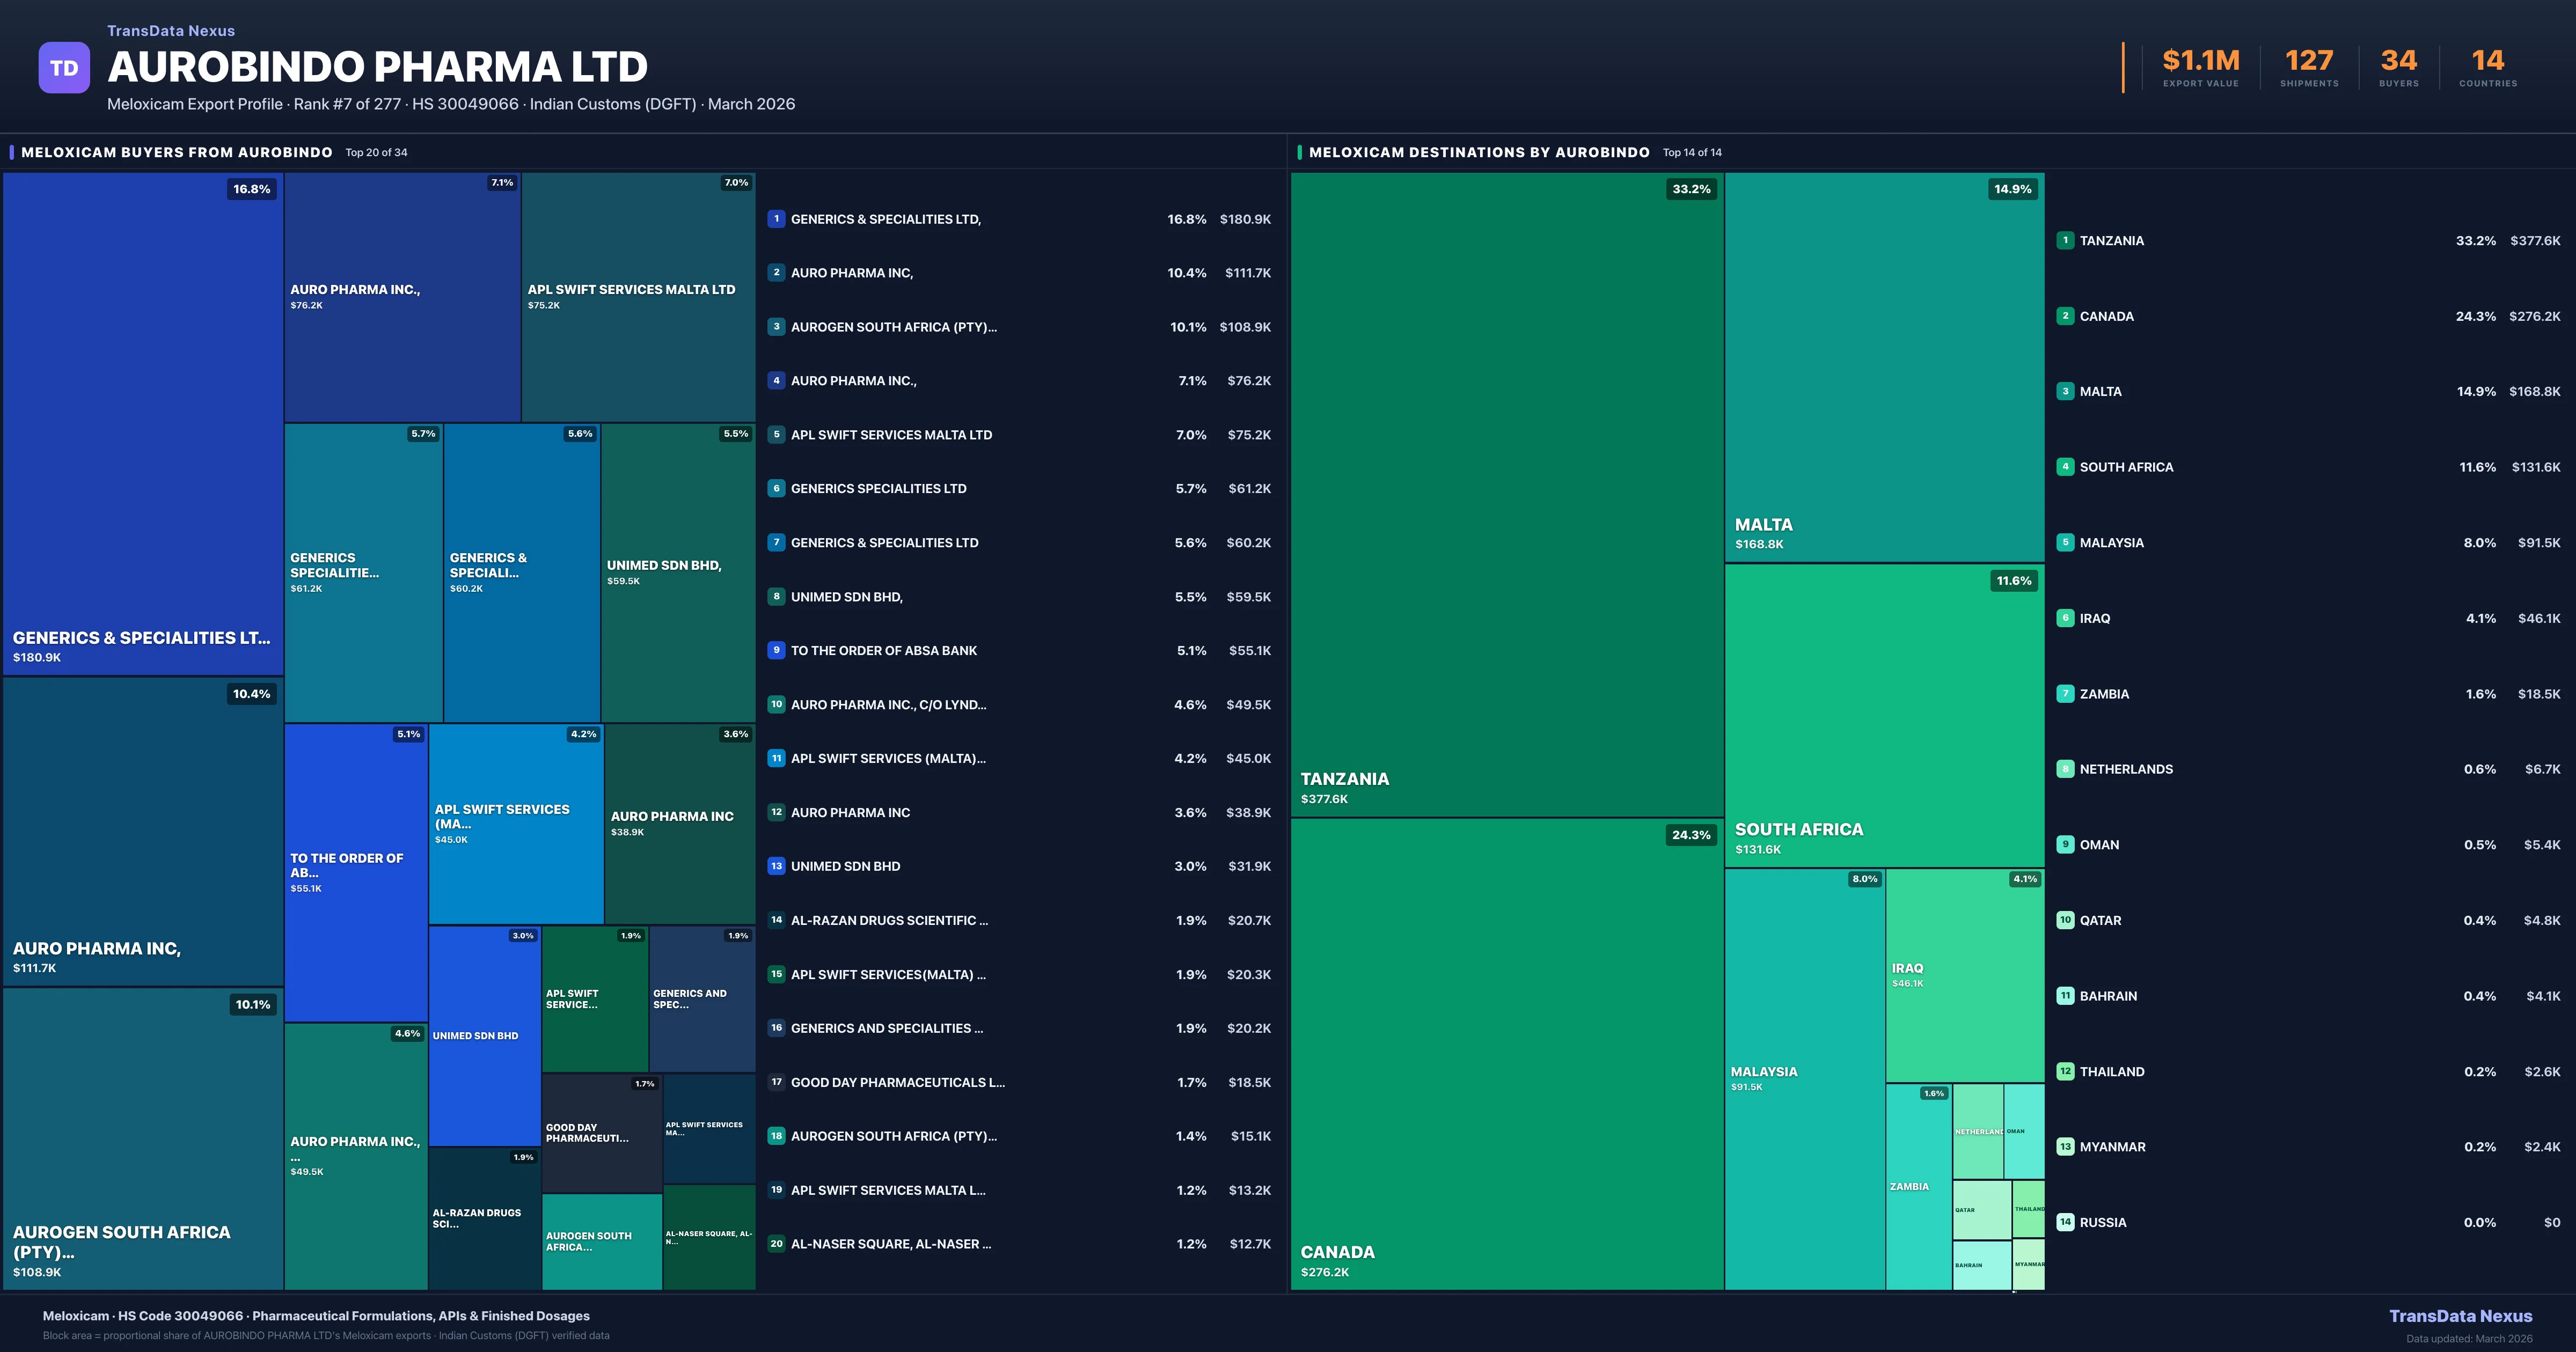Click the Aurogen South Africa buyer block
Screen dimensions: 2576x1352
[143, 1138]
